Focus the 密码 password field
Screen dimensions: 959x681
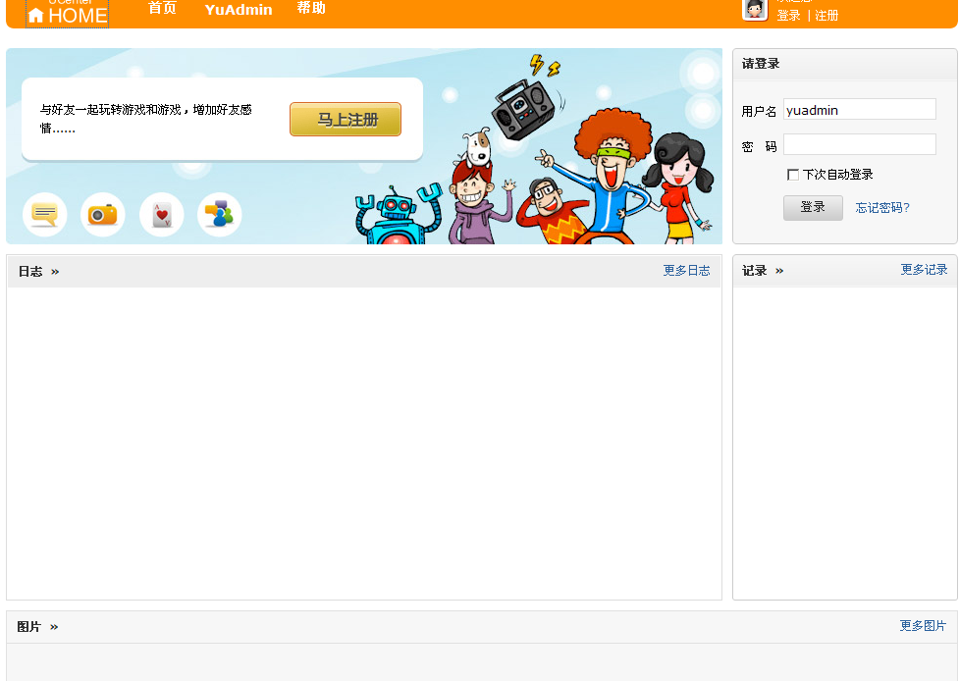pyautogui.click(x=859, y=144)
